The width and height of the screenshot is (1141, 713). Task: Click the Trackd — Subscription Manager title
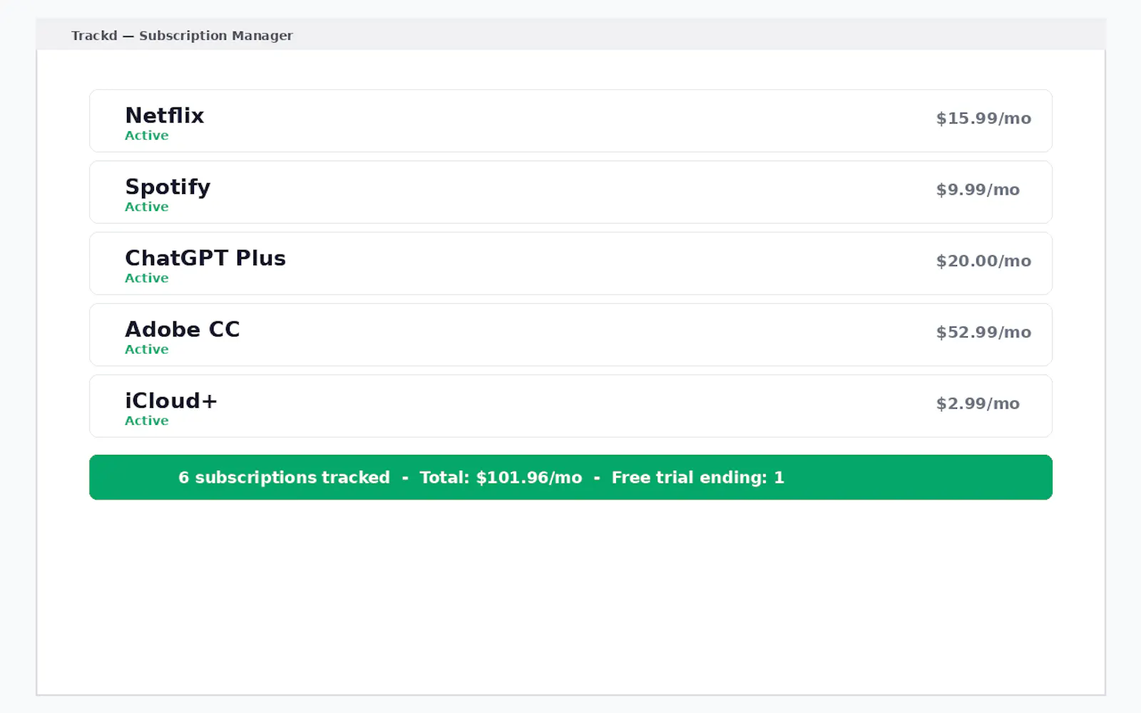click(182, 36)
